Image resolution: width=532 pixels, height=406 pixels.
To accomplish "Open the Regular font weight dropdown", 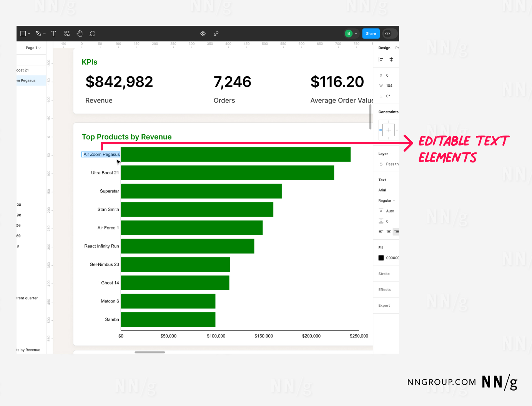I will [387, 201].
